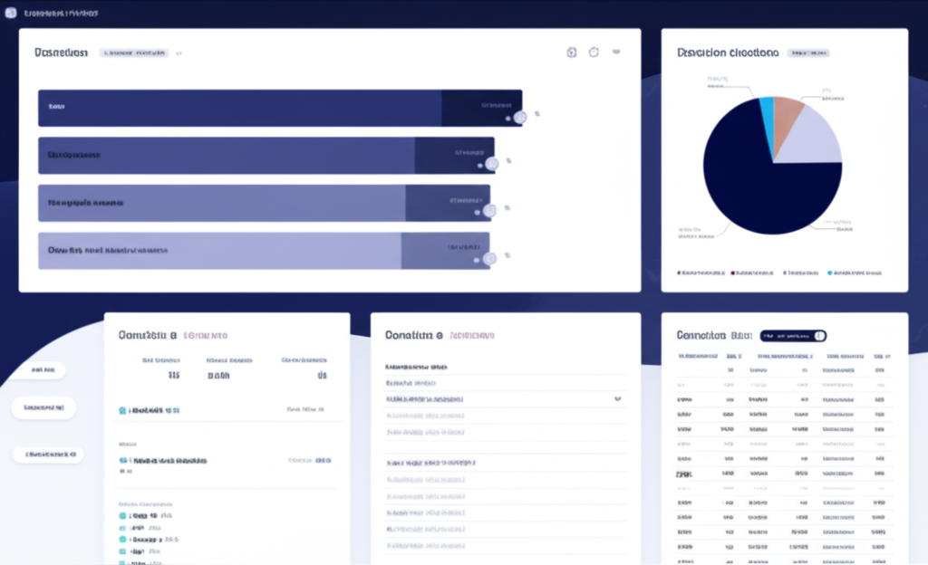
Task: Click the app logo in the top-left corner
Action: point(11,13)
